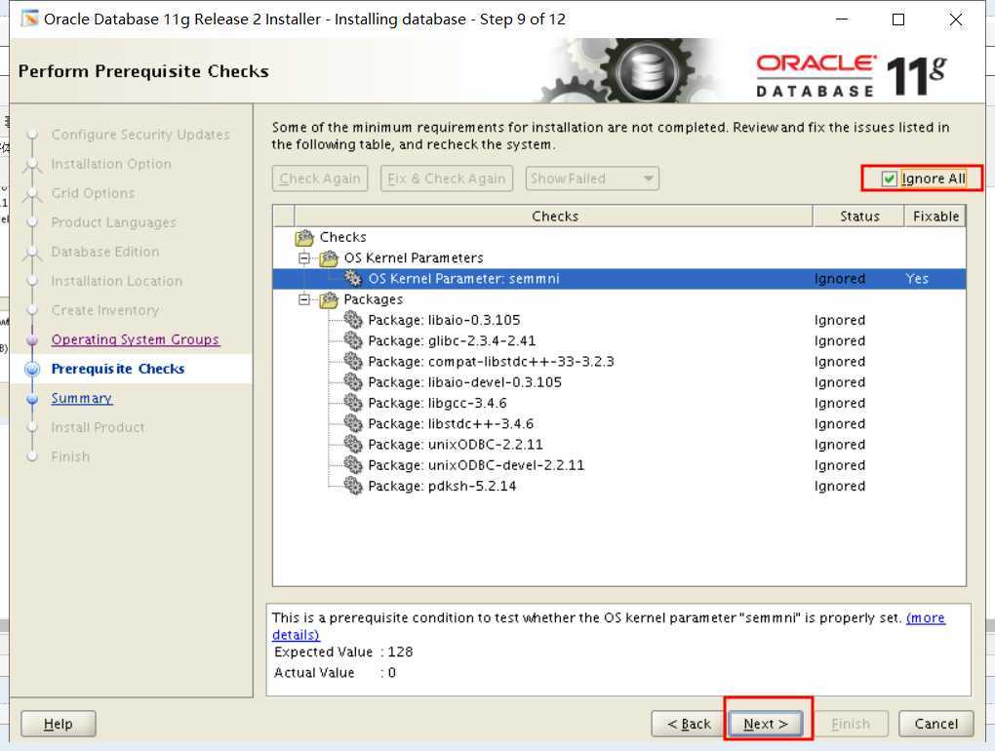Click the gear icon for unixODBC-devel-2.2.11
Viewport: 995px width, 751px height.
[x=353, y=465]
